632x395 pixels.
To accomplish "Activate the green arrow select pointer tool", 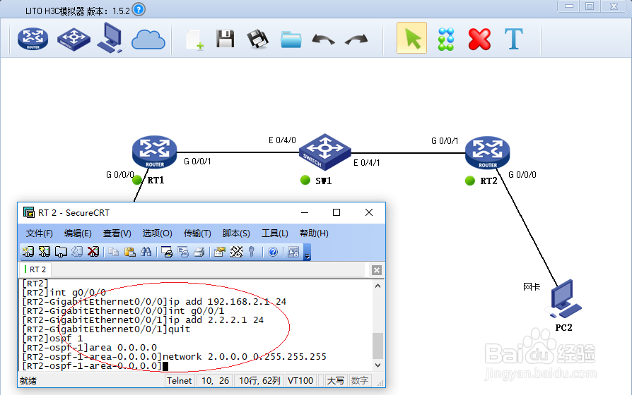I will (411, 38).
